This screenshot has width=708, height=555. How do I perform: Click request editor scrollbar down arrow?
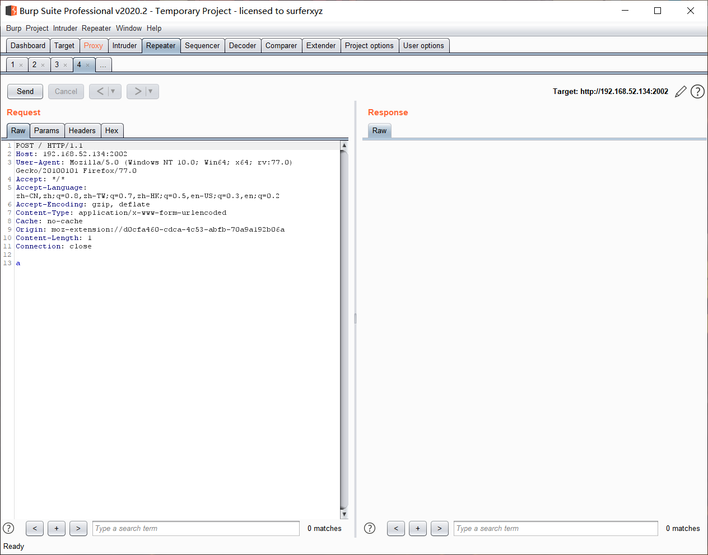coord(344,514)
